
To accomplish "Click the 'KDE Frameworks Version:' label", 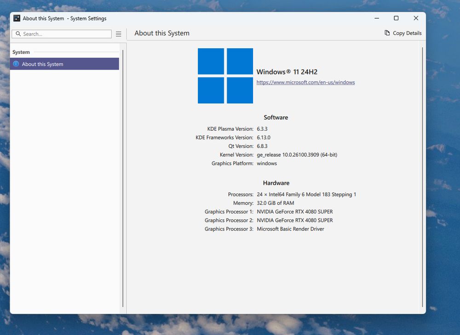I will (224, 137).
